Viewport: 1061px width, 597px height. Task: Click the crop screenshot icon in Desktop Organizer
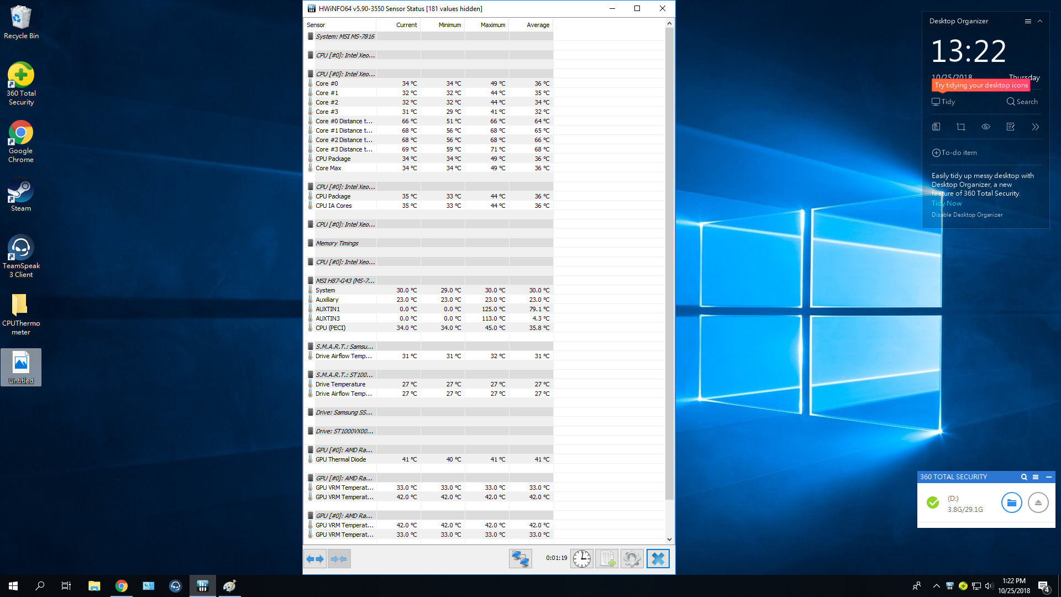click(961, 127)
